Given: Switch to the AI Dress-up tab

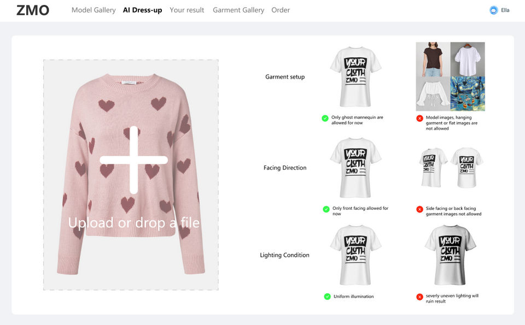Looking at the screenshot, I should point(142,10).
